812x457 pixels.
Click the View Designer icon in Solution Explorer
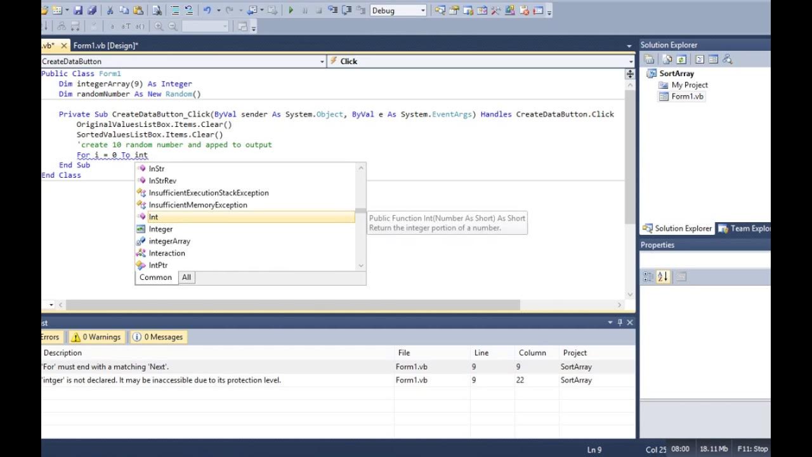(713, 60)
